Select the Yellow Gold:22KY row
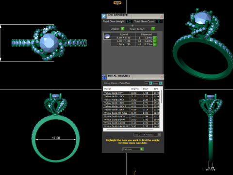Viewport: 233px width, 175px height. [x=131, y=109]
